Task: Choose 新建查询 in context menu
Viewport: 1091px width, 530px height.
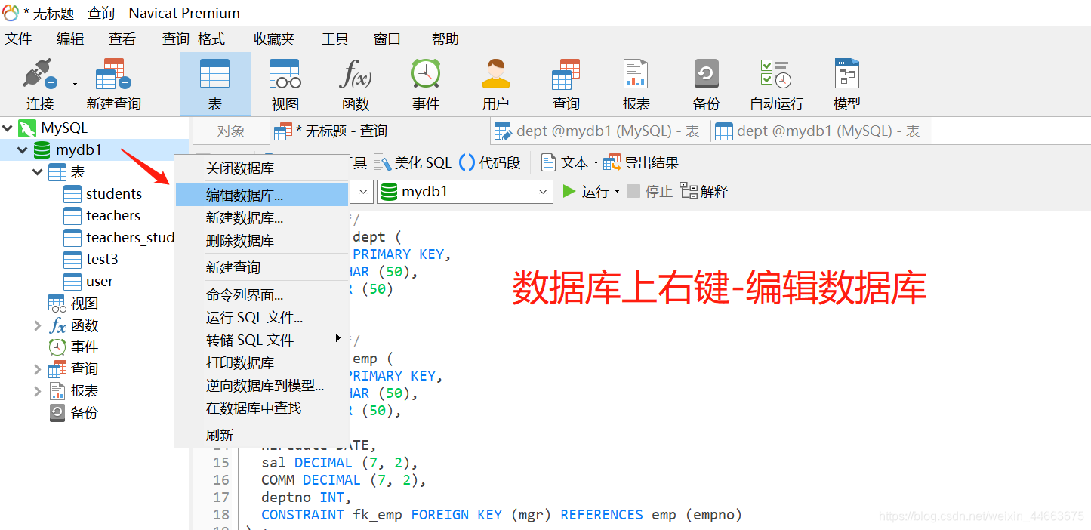Action: coord(262,268)
